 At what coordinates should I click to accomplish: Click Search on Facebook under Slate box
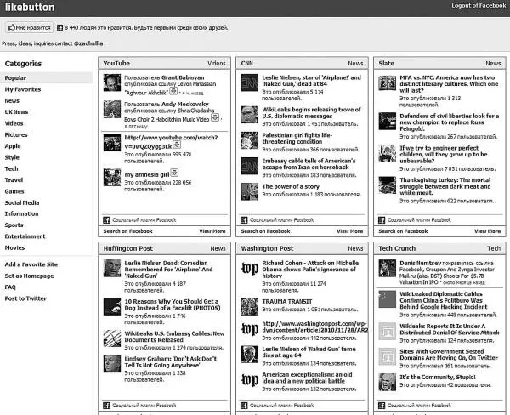[403, 231]
